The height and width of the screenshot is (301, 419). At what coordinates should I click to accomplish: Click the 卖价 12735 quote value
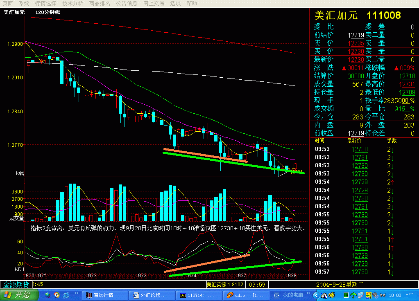coord(356,43)
